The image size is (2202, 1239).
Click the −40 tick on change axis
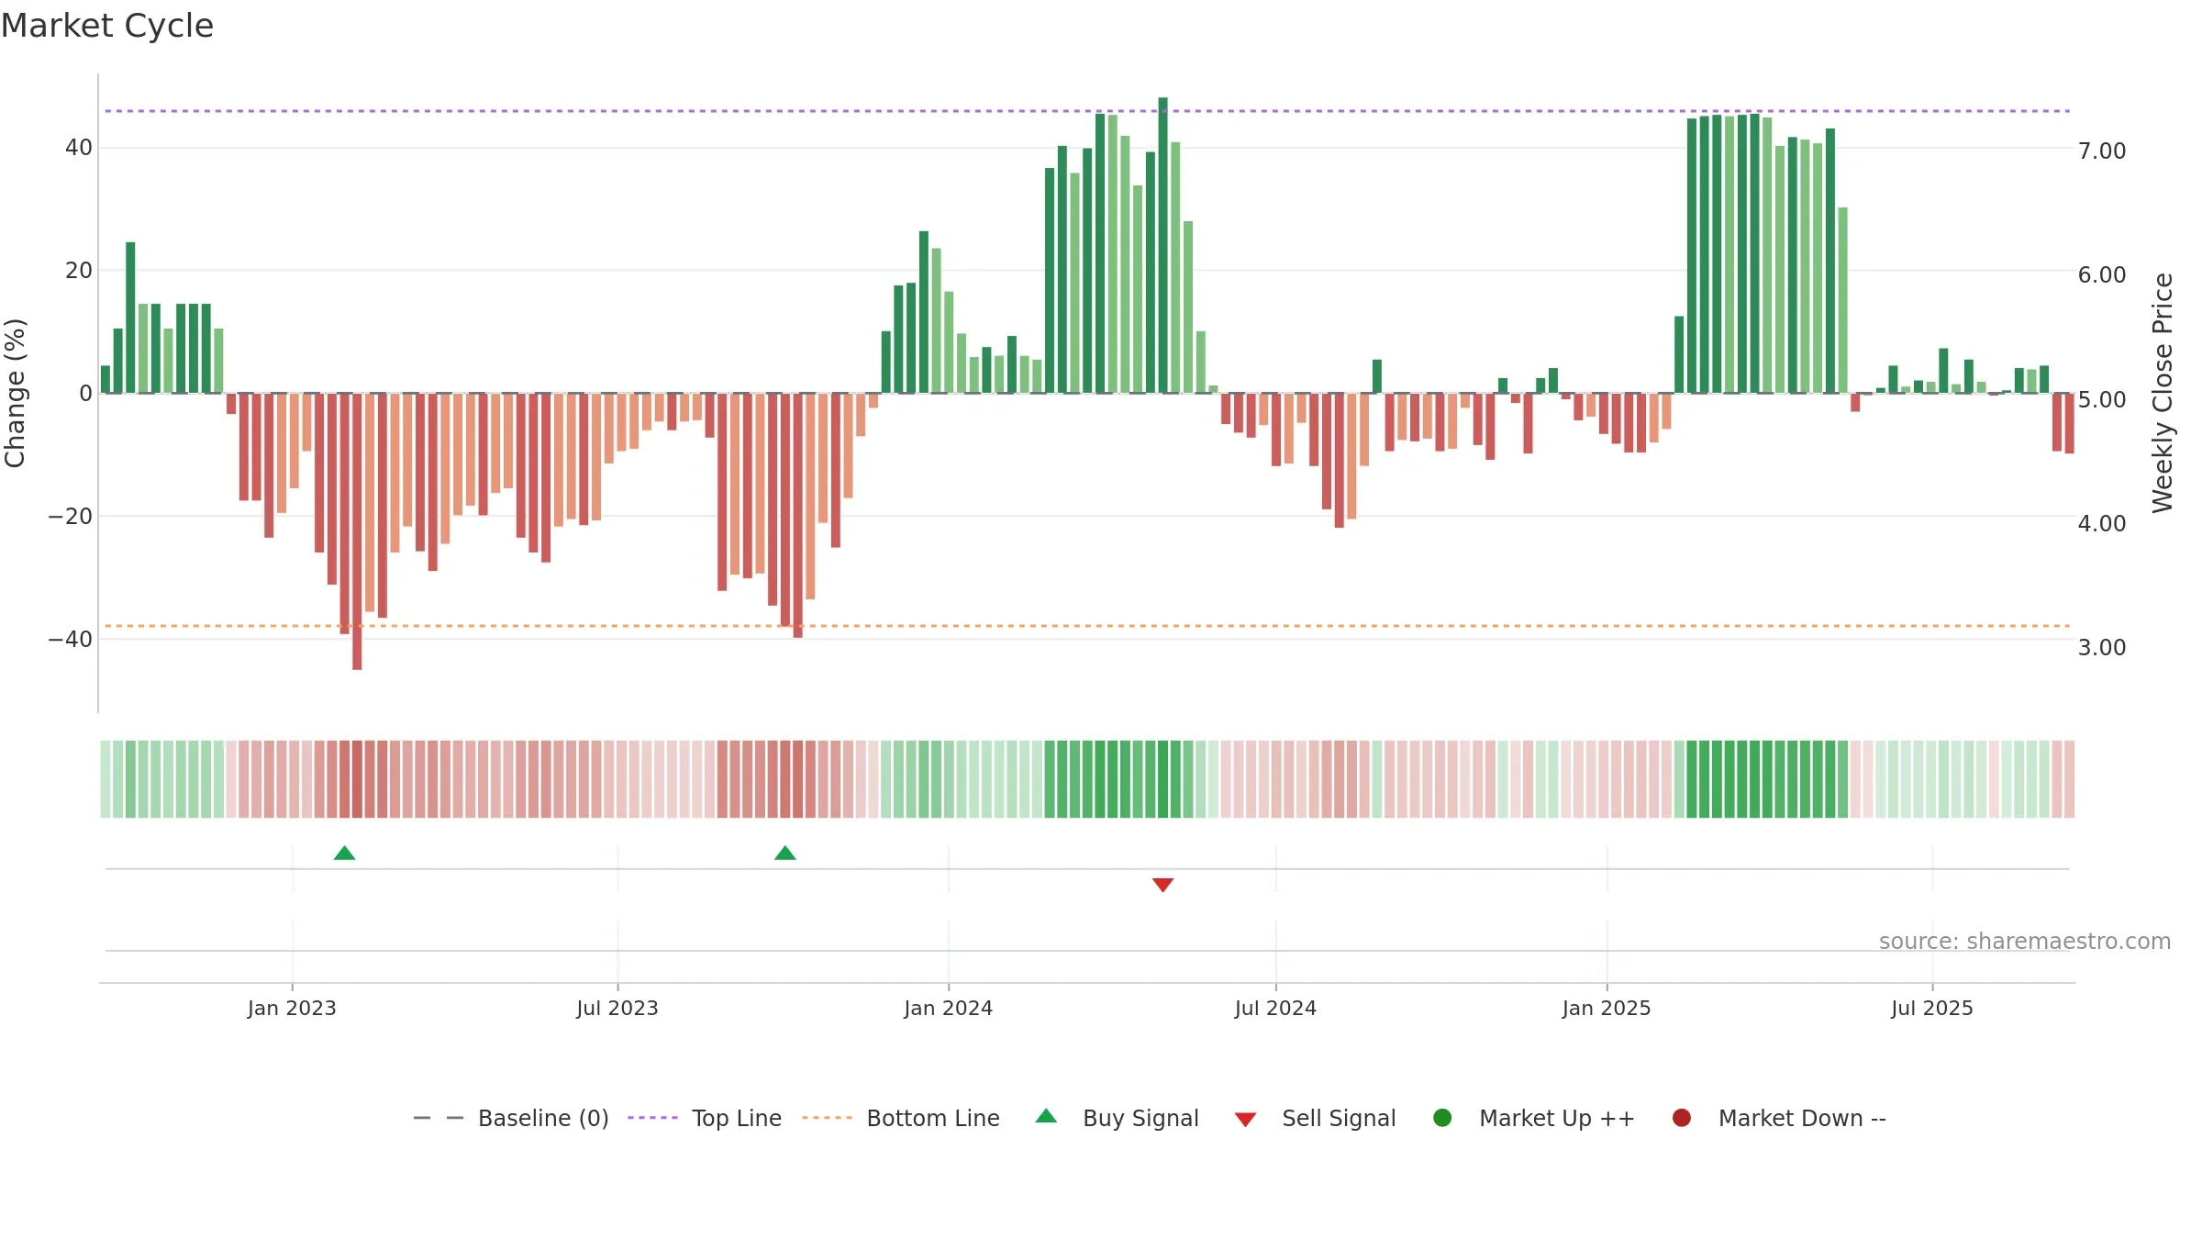(70, 639)
